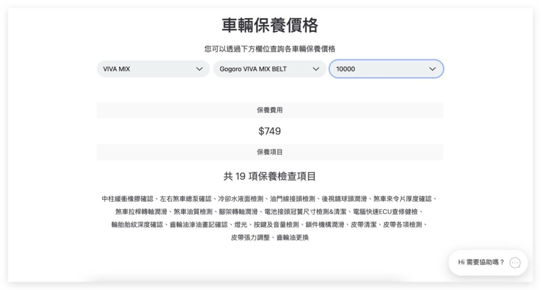The height and width of the screenshot is (290, 541).
Task: Click the 車輛保養價格 page heading
Action: [x=270, y=26]
